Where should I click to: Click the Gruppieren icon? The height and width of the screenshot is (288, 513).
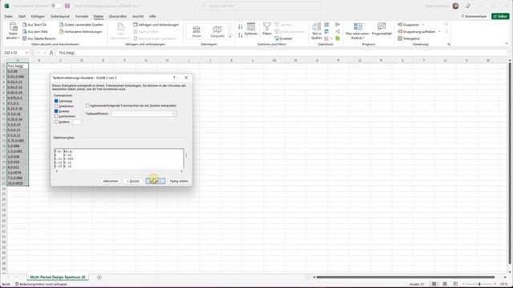(400, 25)
